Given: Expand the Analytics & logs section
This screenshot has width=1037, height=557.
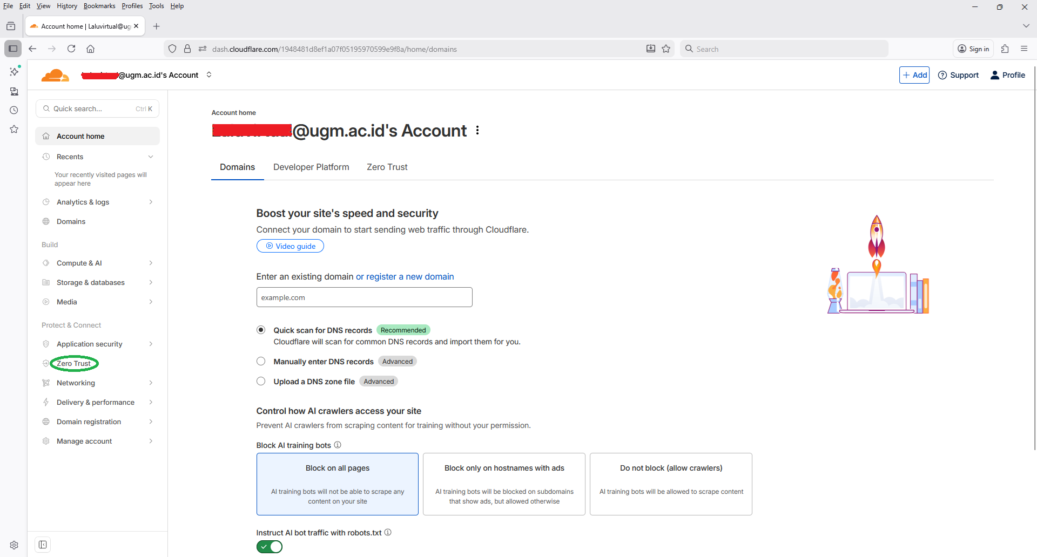Looking at the screenshot, I should coord(97,202).
